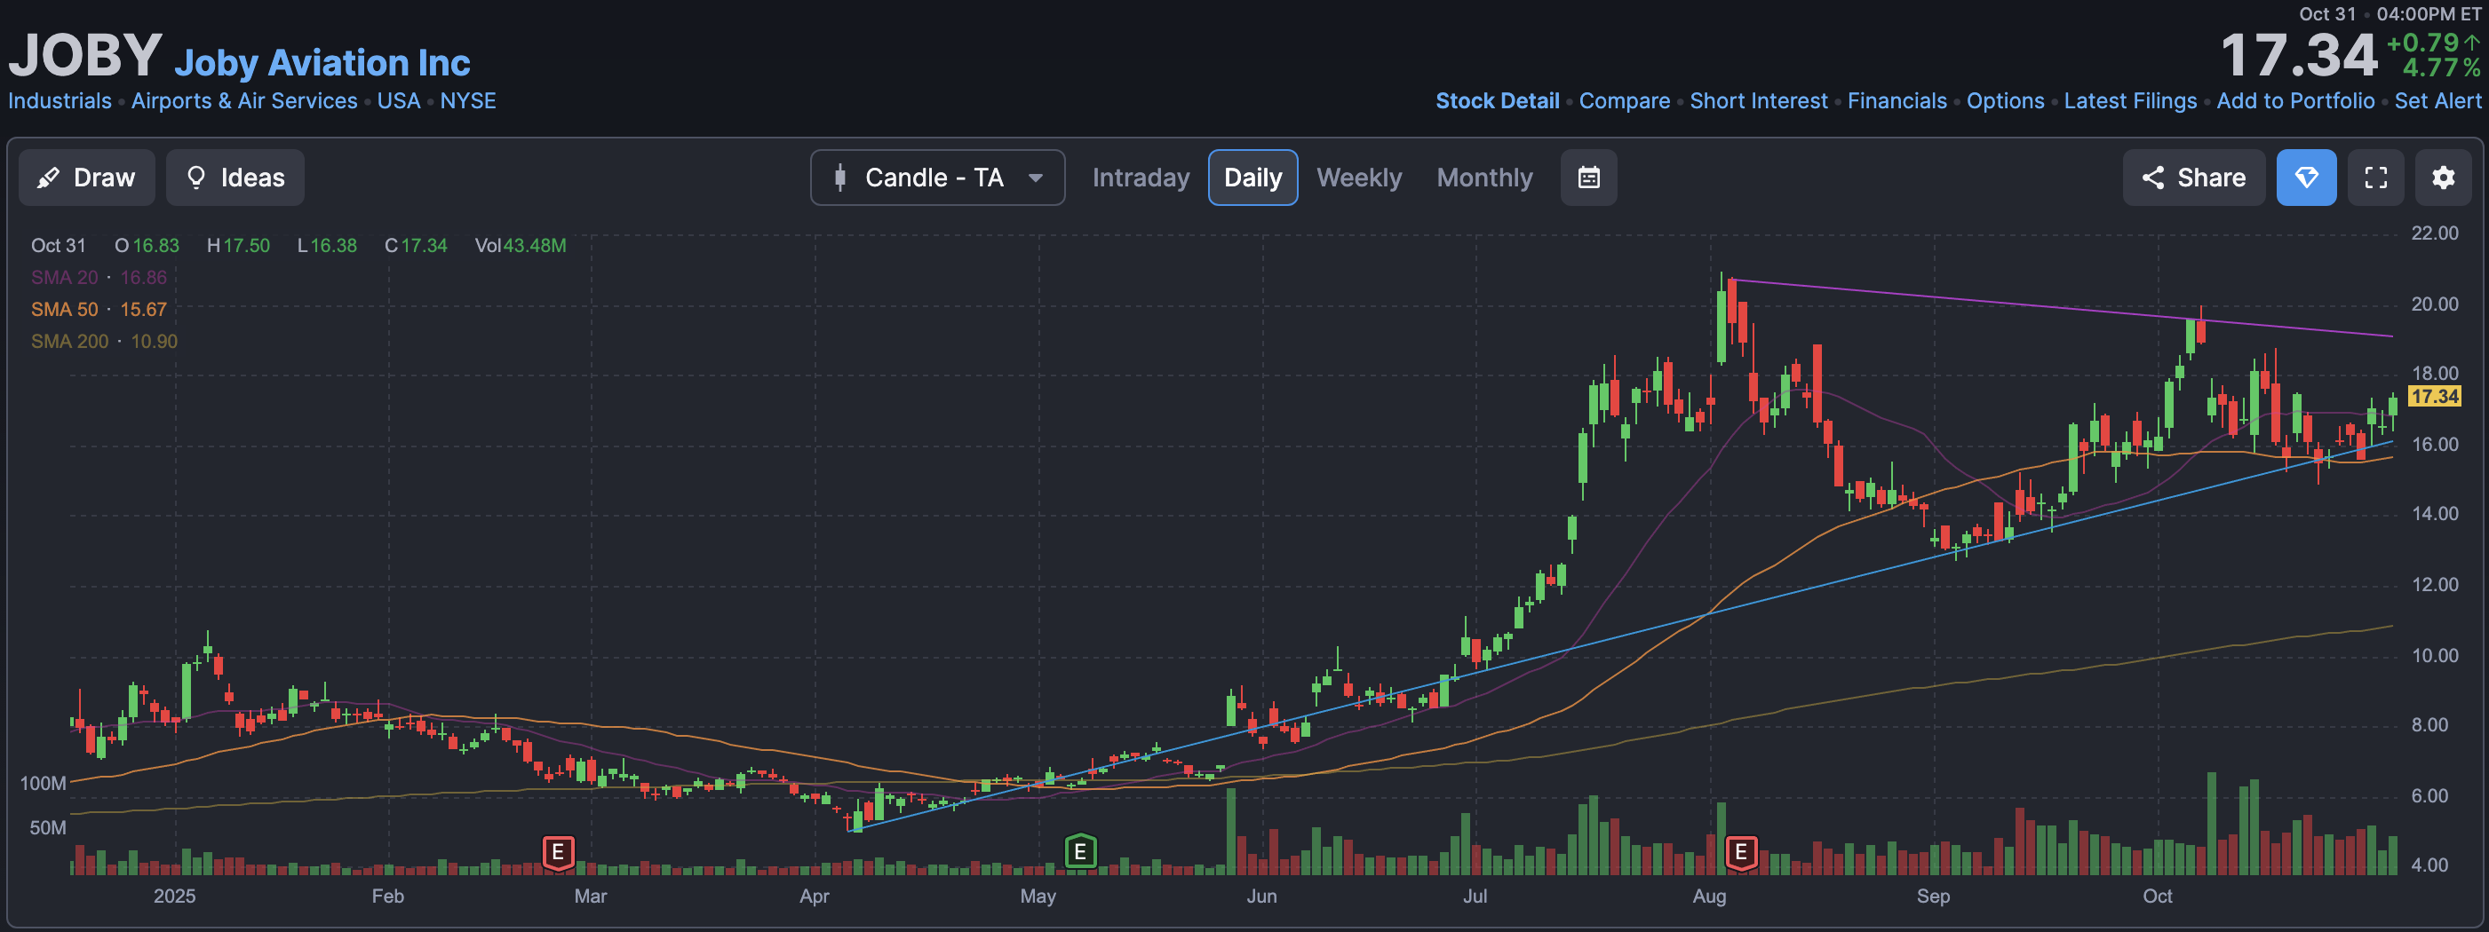Image resolution: width=2489 pixels, height=932 pixels.
Task: Click the 22.00 price axis label
Action: (x=2434, y=233)
